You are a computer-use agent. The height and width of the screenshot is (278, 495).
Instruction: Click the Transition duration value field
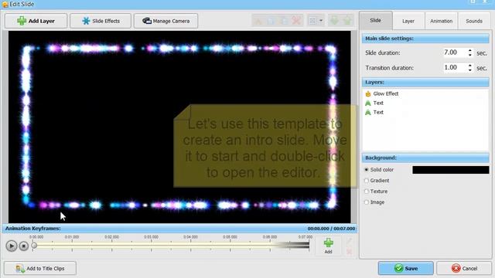(455, 67)
